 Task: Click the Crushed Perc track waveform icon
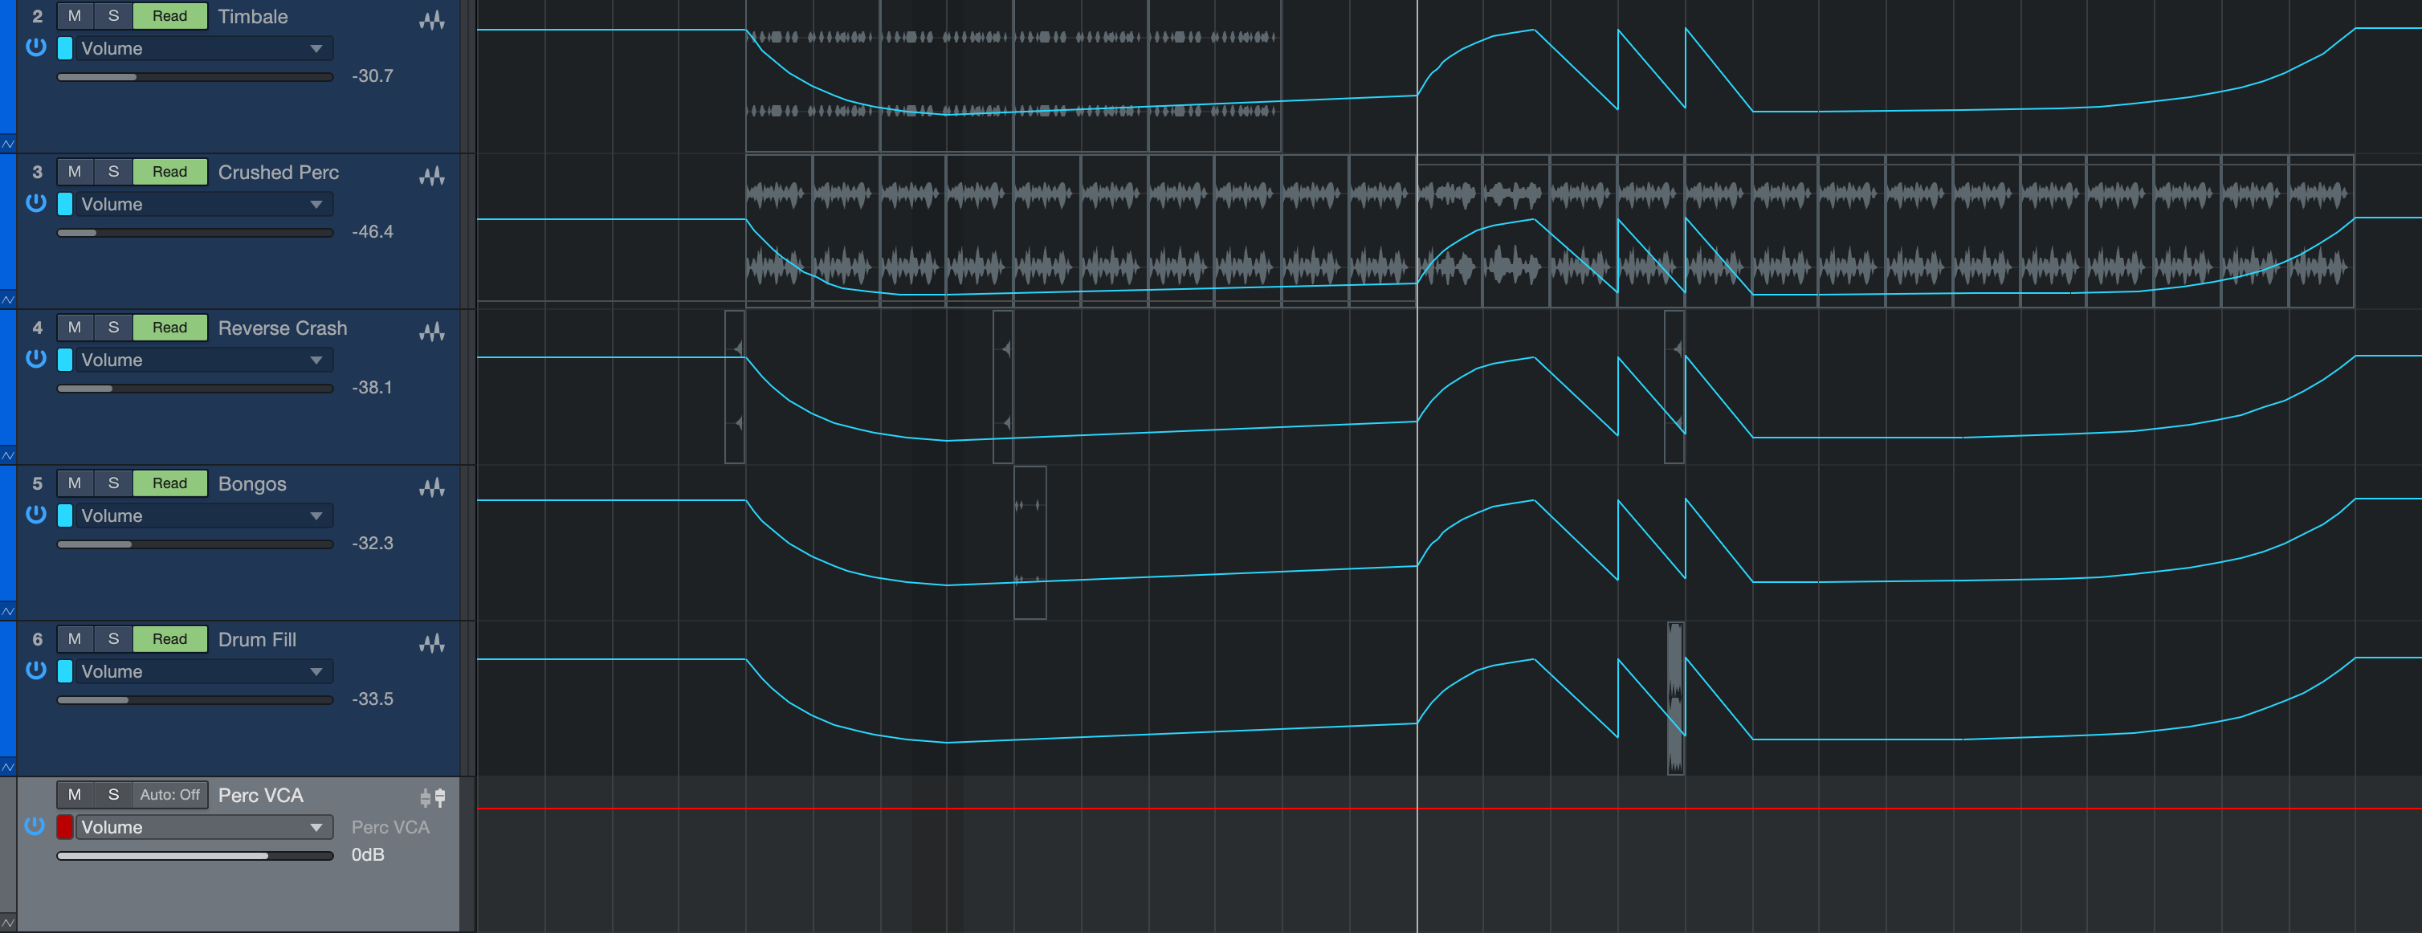[431, 176]
